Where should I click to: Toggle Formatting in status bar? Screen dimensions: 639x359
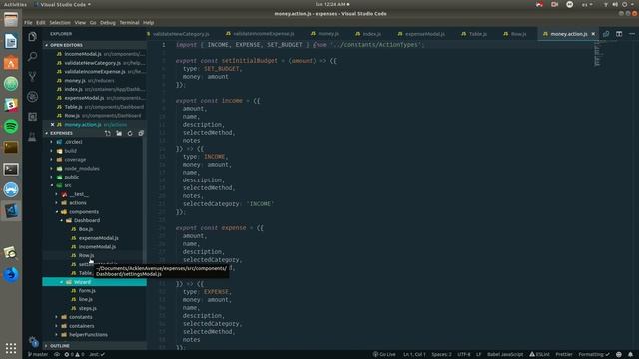[594, 355]
